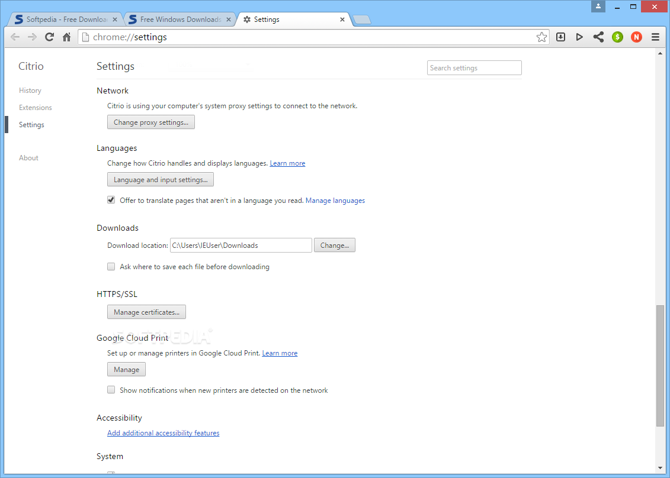
Task: Click the scrollbar down arrow
Action: click(x=661, y=468)
